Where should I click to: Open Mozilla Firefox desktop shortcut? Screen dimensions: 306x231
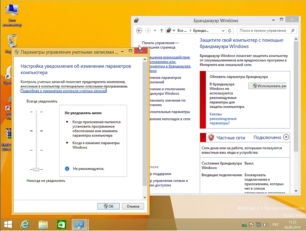(x=9, y=109)
